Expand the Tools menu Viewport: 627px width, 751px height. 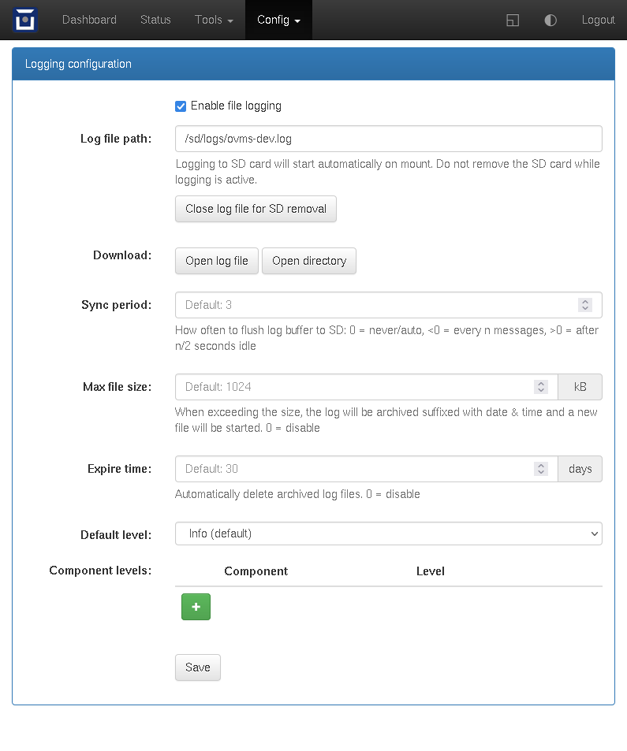[x=214, y=20]
